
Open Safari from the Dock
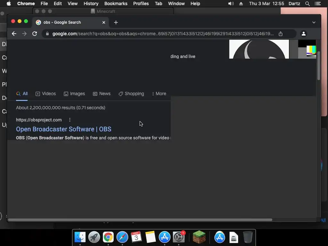122,237
